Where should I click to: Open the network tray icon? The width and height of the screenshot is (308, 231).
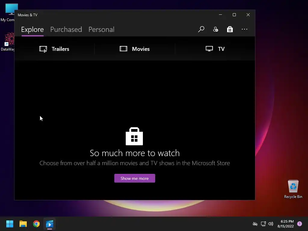(263, 224)
